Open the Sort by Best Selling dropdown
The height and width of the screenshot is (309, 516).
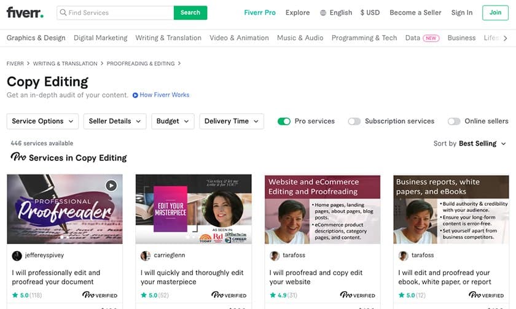[x=469, y=144]
